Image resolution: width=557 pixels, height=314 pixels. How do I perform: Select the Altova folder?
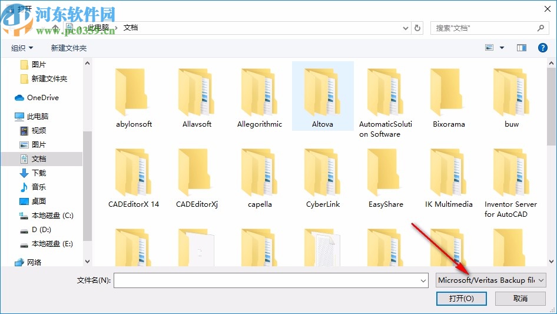point(323,97)
